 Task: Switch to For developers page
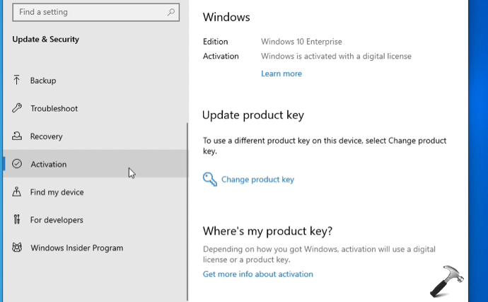coord(95,220)
